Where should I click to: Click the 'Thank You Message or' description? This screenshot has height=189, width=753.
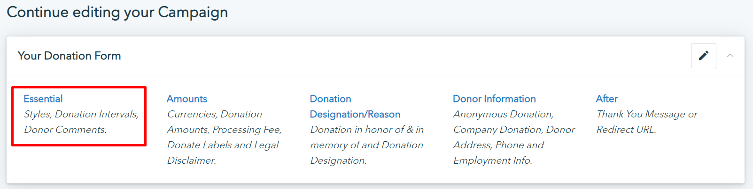647,114
